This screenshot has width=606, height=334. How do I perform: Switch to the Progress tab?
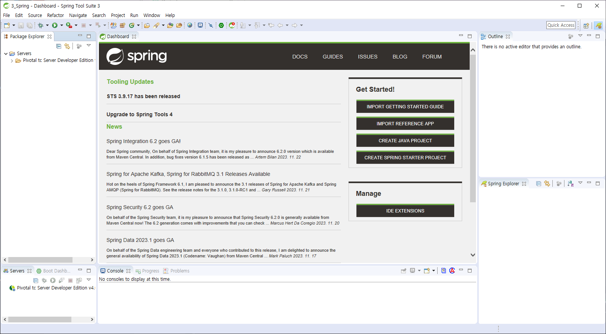[x=147, y=271]
